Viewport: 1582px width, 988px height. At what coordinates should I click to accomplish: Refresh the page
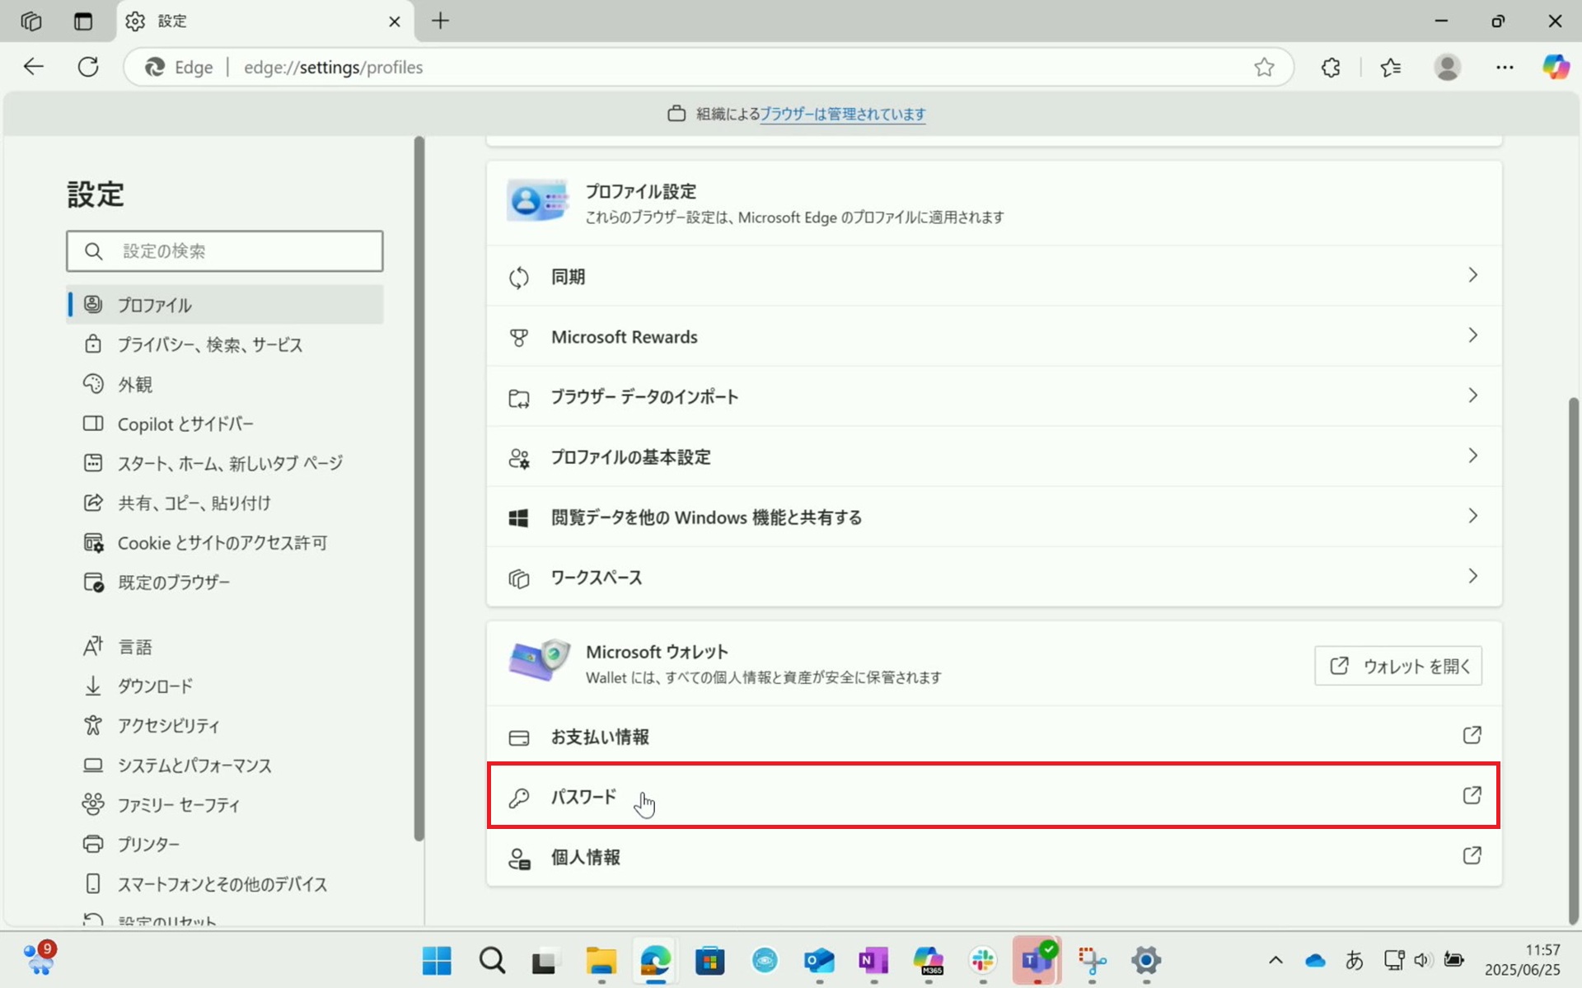pyautogui.click(x=88, y=67)
